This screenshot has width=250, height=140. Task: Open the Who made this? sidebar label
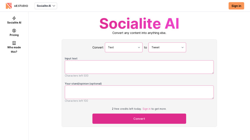(14, 50)
